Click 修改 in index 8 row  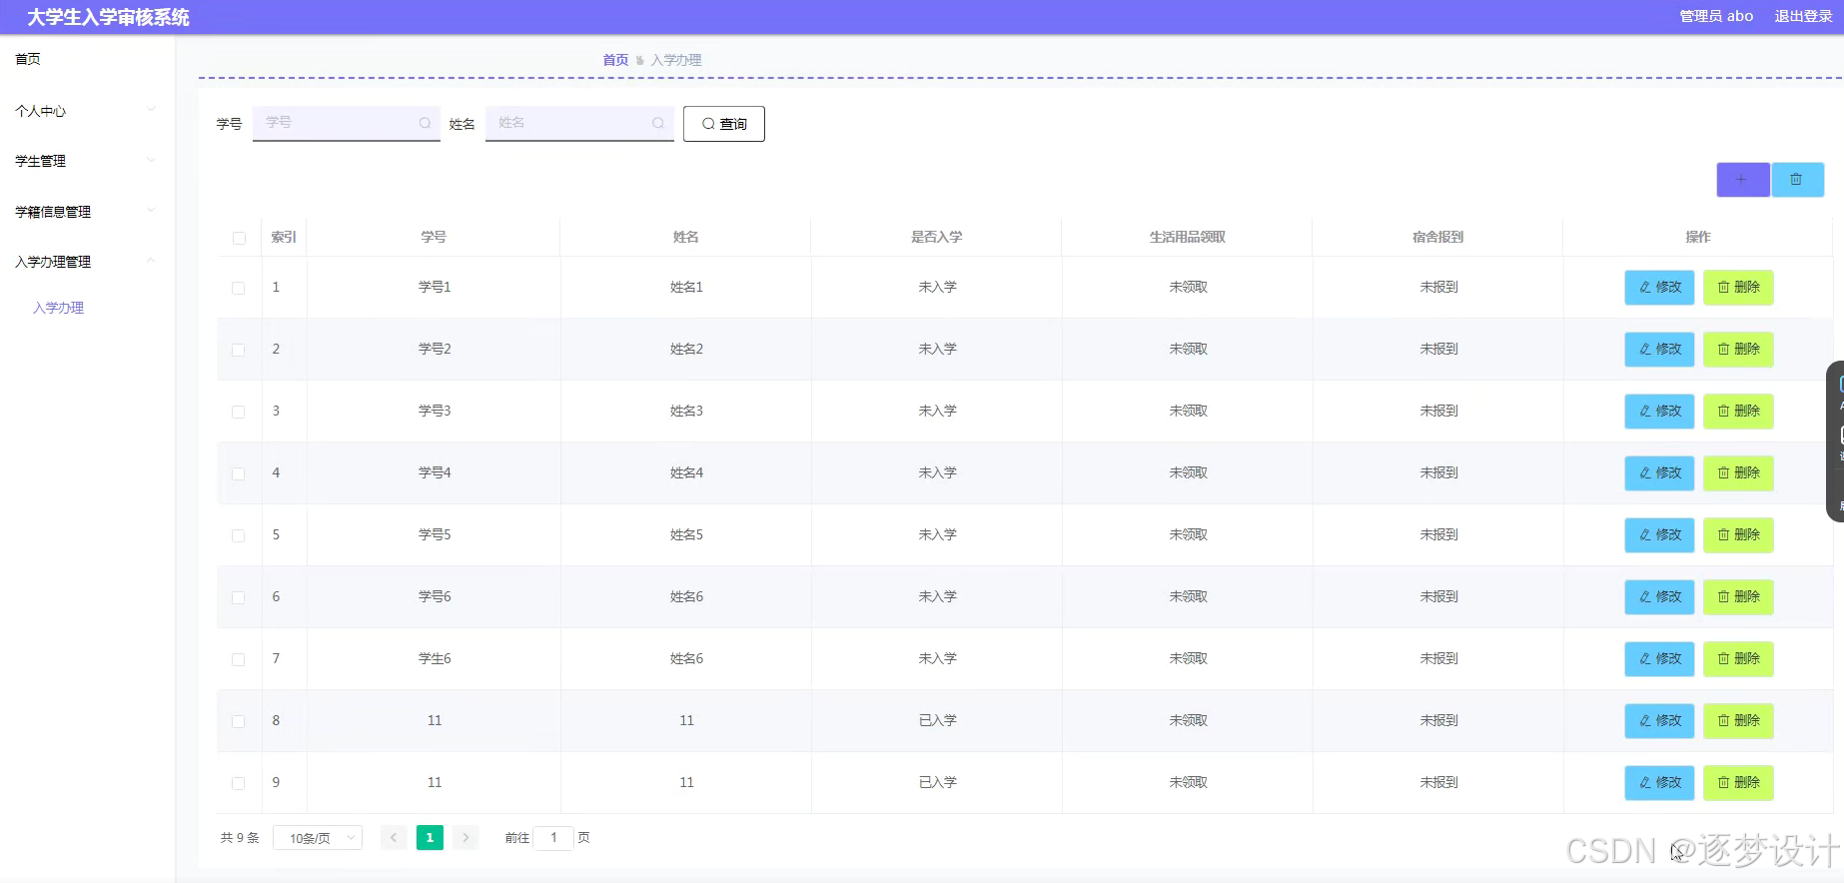pos(1659,721)
